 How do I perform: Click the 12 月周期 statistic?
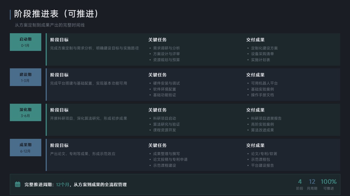click(312, 184)
